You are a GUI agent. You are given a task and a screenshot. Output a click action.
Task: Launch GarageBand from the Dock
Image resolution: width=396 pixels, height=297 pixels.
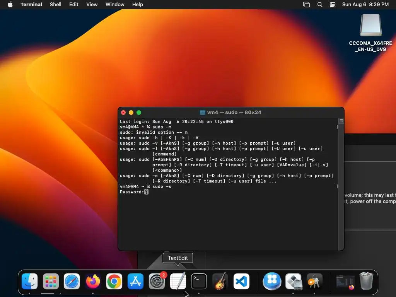click(x=220, y=281)
